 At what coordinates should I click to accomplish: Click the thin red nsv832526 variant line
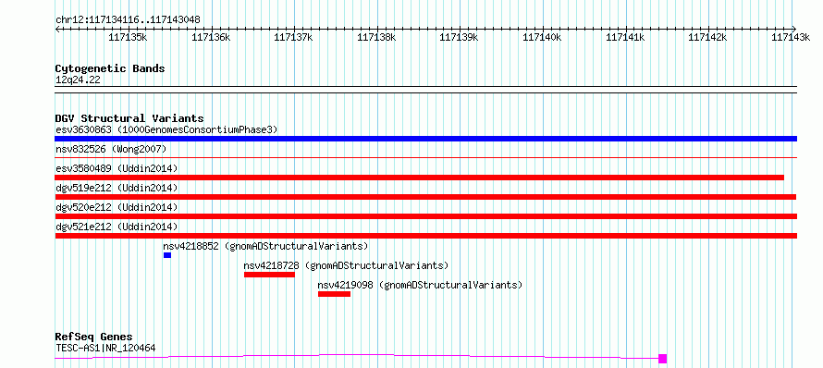click(x=425, y=157)
